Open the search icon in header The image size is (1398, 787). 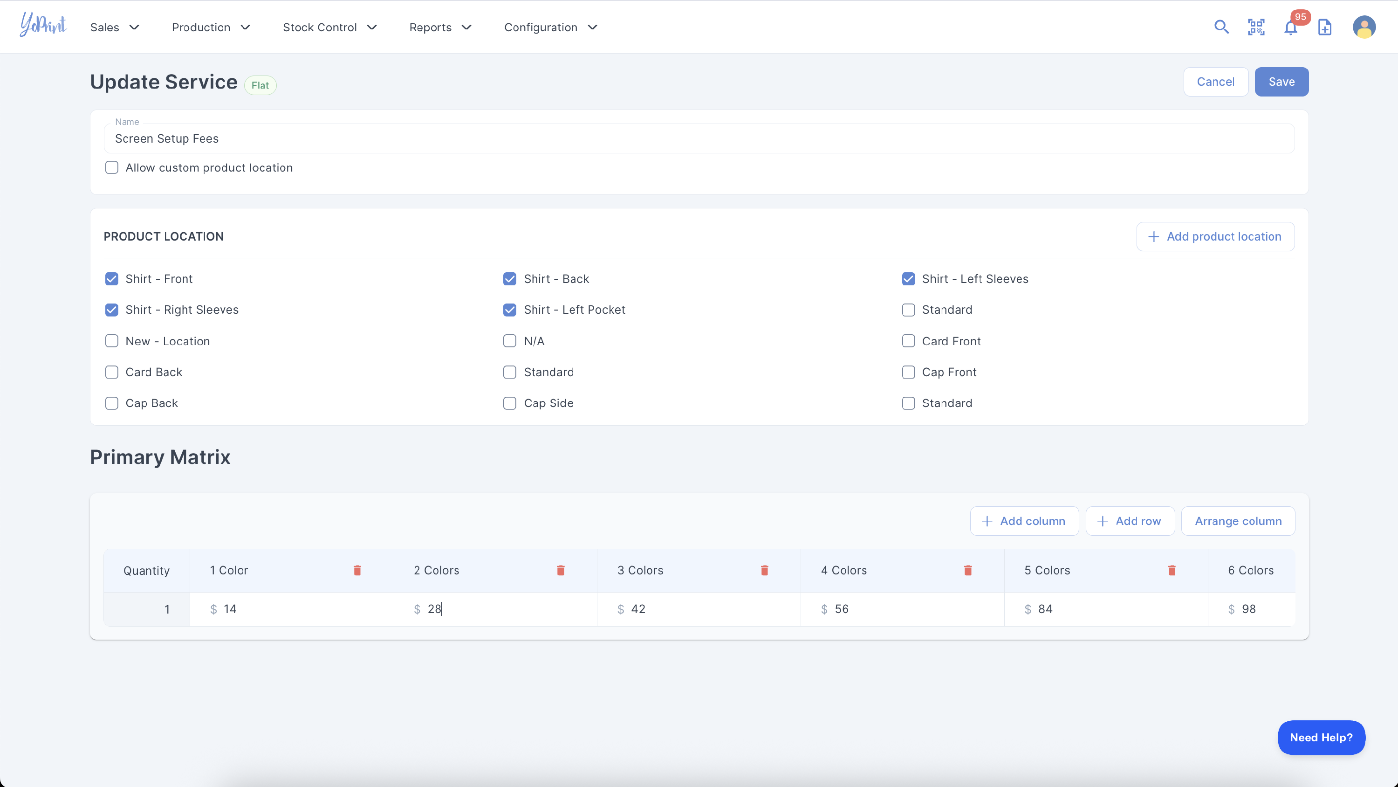pos(1221,27)
